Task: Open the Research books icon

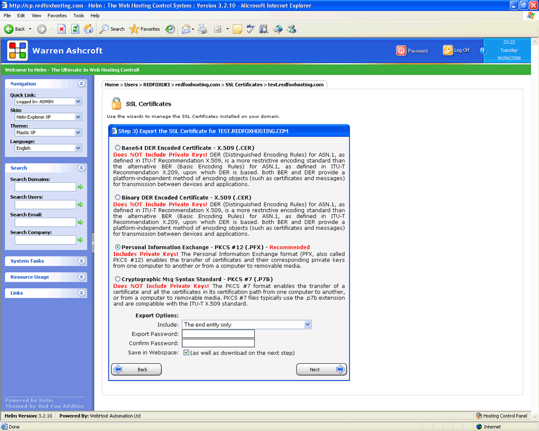Action: [x=264, y=29]
